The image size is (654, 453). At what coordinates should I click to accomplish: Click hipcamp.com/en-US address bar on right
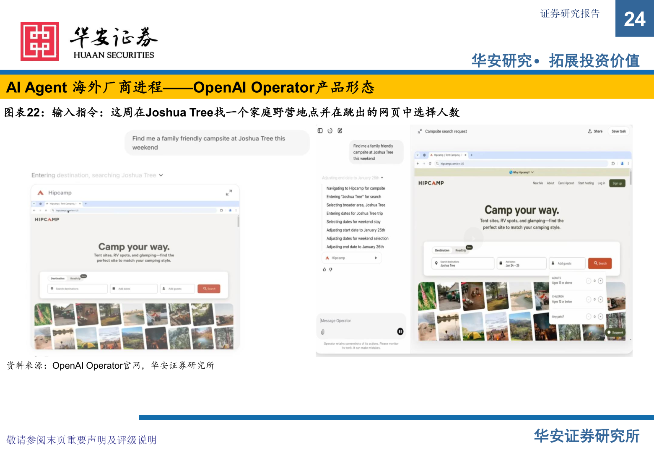point(521,164)
